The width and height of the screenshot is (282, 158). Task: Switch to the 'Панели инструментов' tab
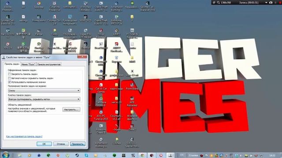(x=49, y=65)
